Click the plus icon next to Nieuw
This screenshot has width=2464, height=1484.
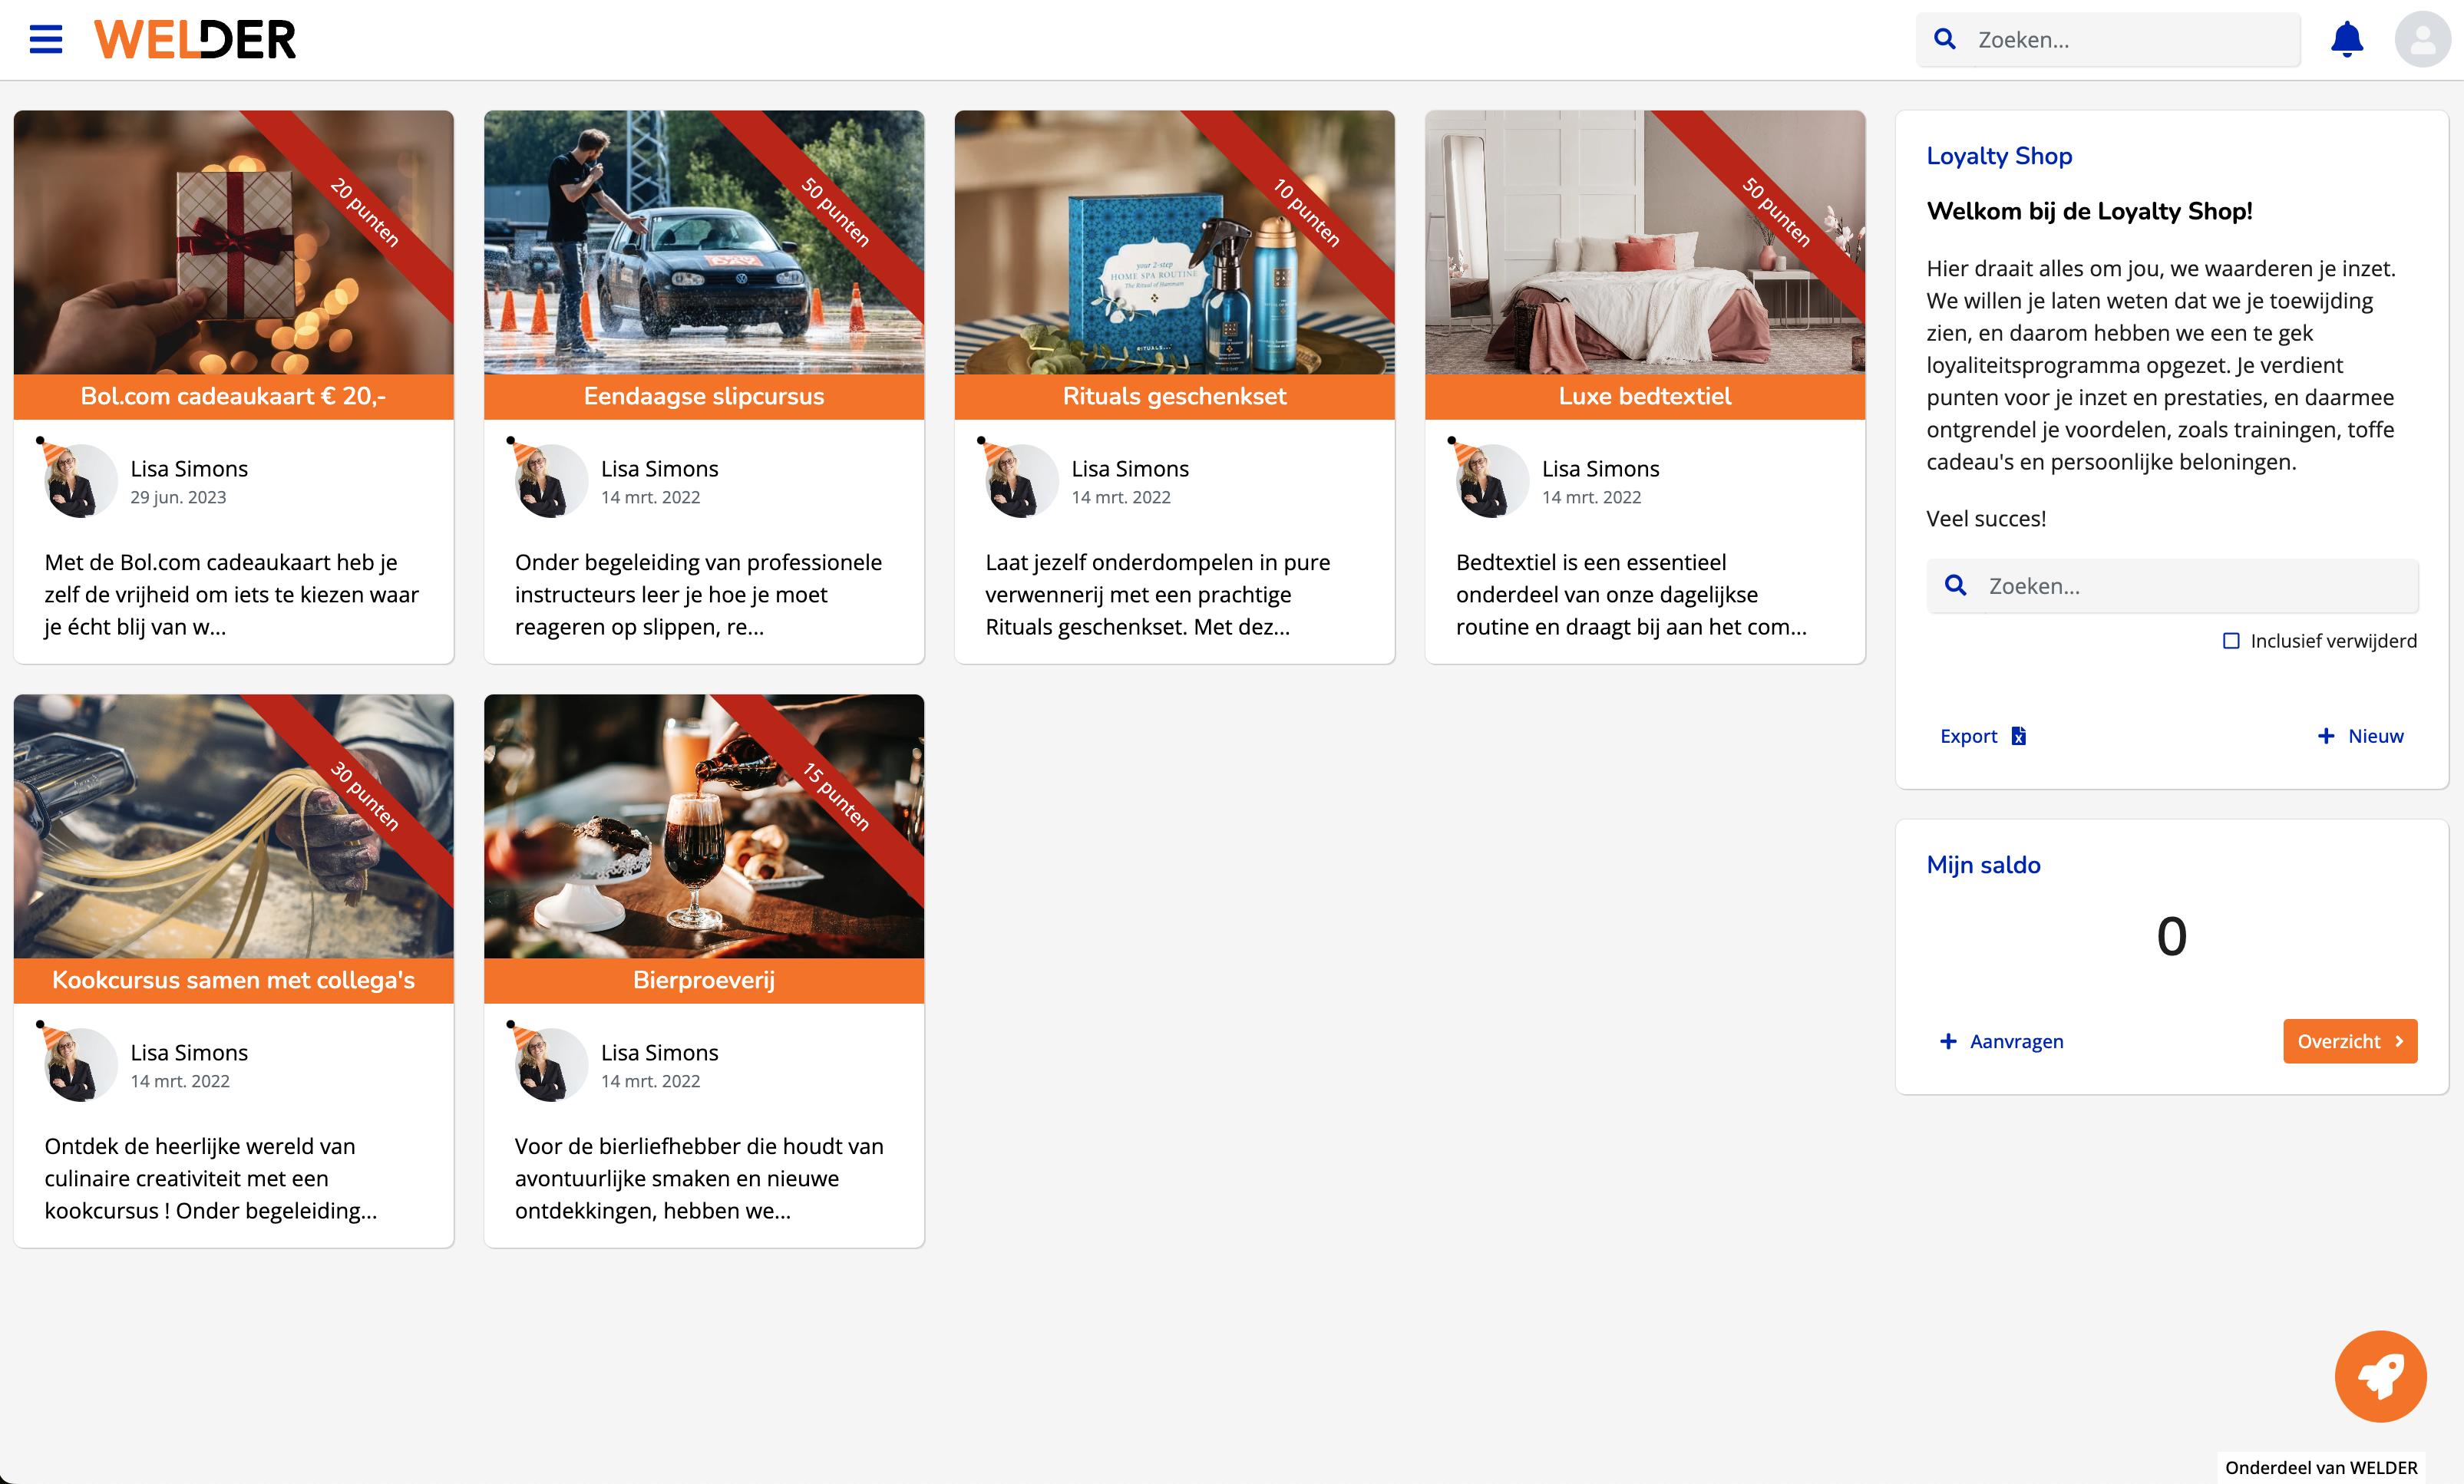2326,736
